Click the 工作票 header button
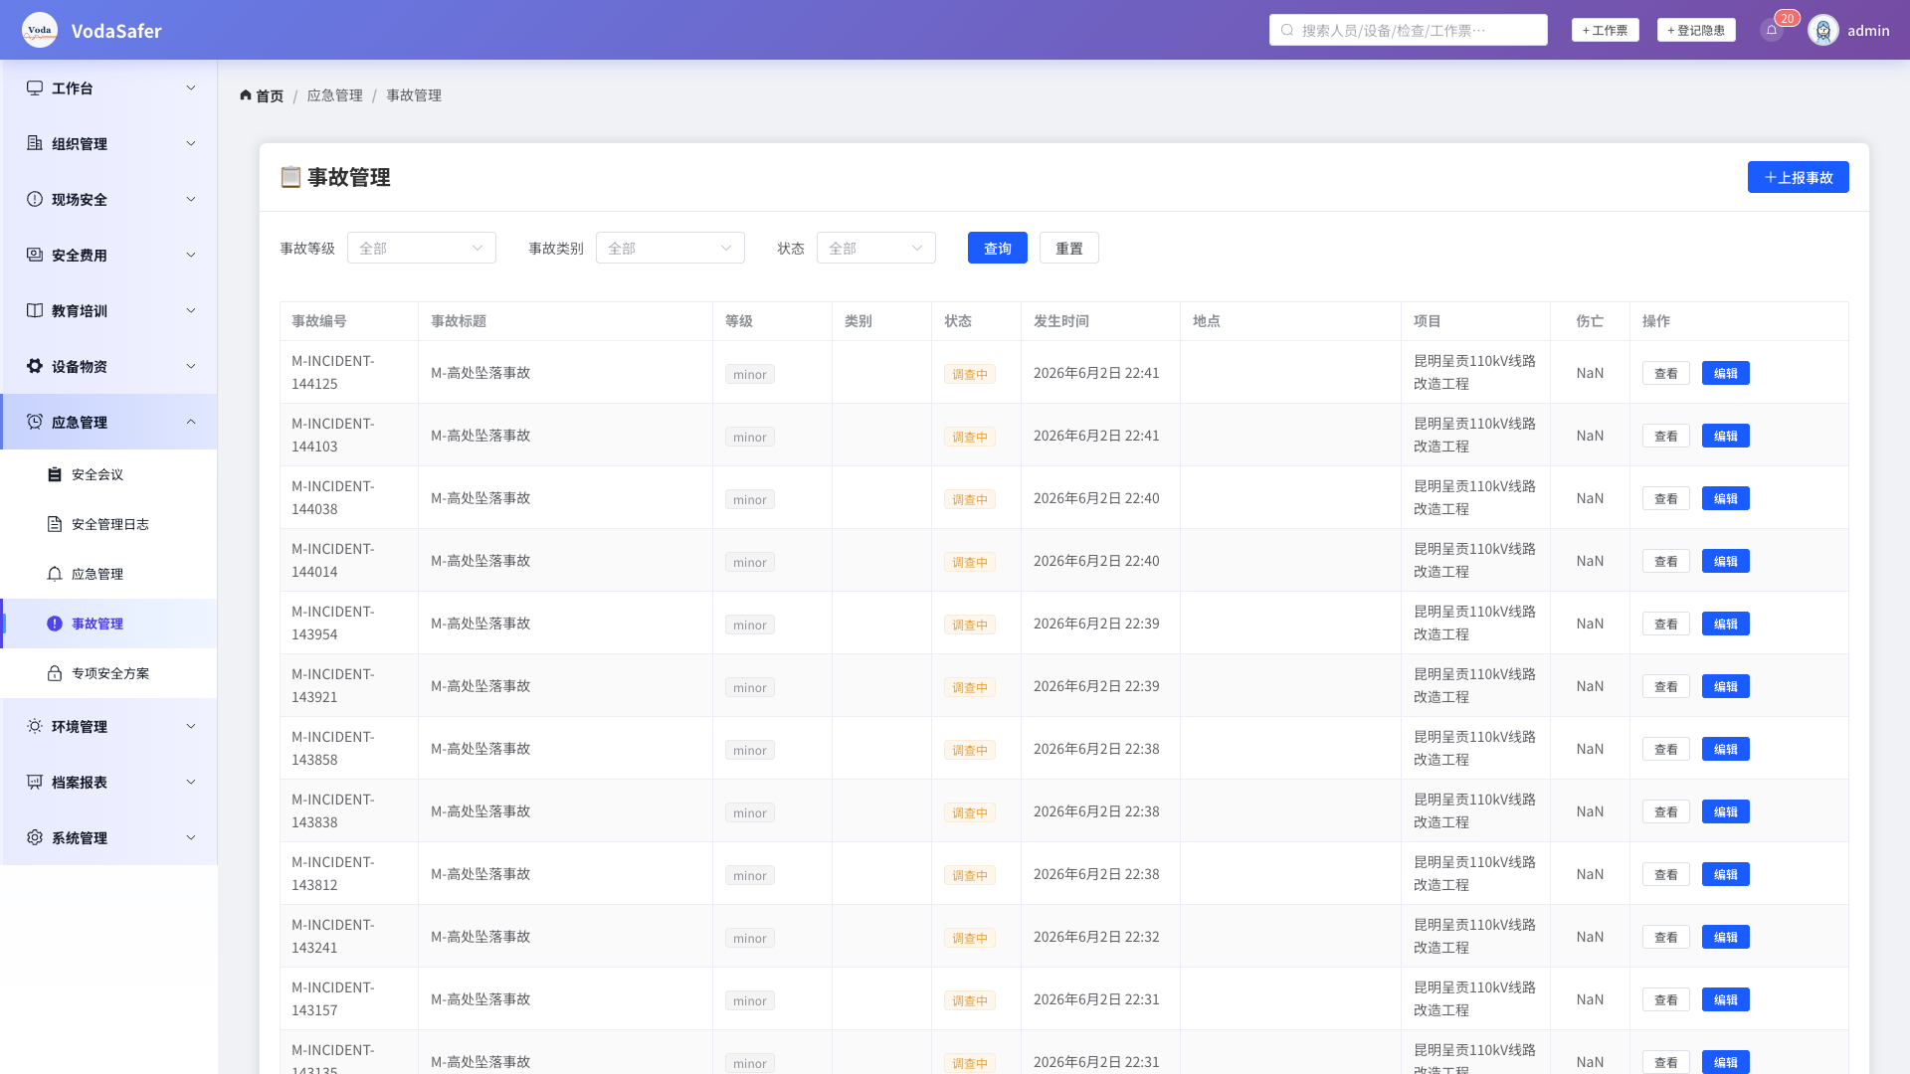1910x1074 pixels. coord(1606,31)
